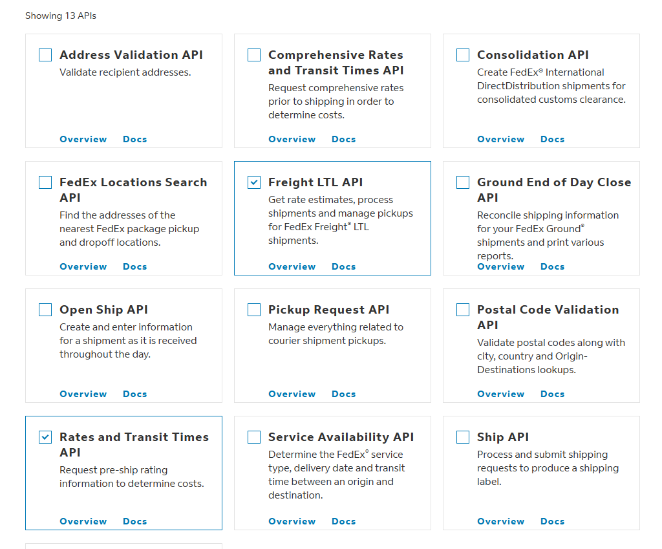Enable the Consolidation API checkbox
The image size is (662, 549).
[x=463, y=55]
